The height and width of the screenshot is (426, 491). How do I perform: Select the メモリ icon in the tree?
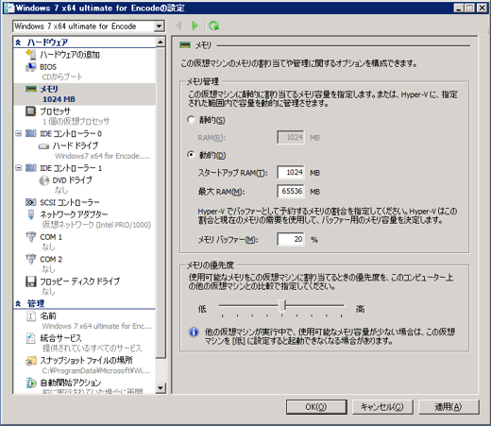tap(31, 89)
